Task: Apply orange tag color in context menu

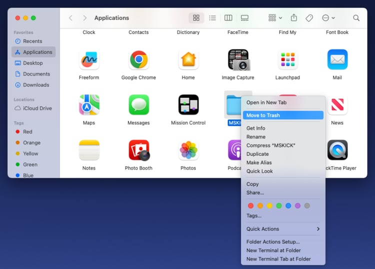Action: pyautogui.click(x=260, y=206)
